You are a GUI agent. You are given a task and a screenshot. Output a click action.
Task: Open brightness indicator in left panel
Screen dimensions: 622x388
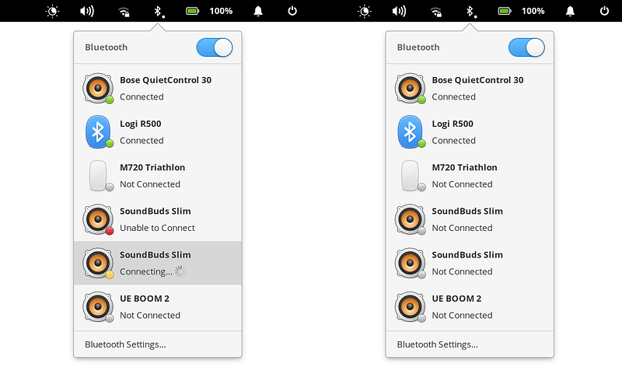click(52, 11)
